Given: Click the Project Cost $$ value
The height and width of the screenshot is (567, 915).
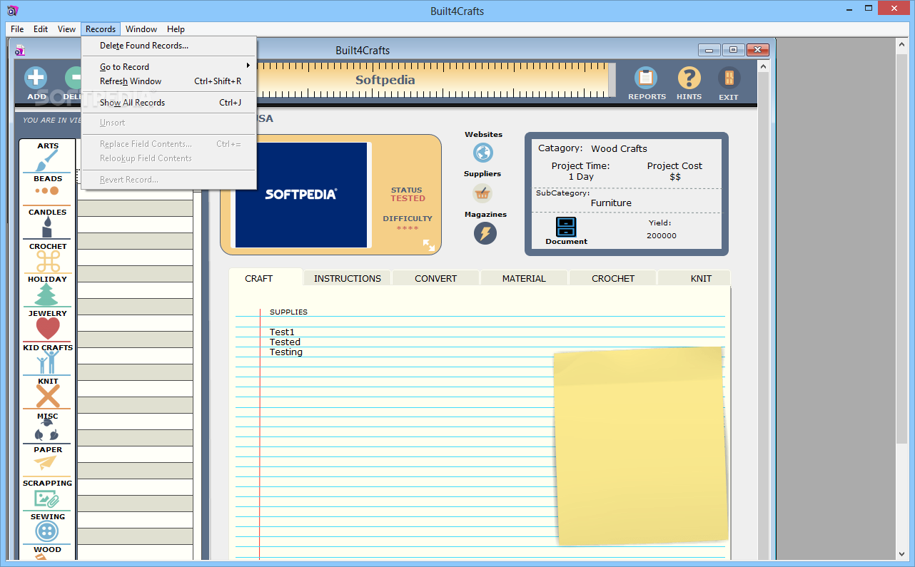Looking at the screenshot, I should 675,176.
